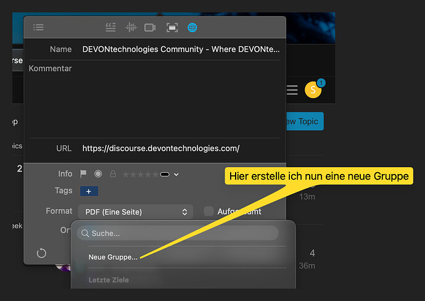Image resolution: width=425 pixels, height=301 pixels.
Task: Click the URL field value
Action: [161, 149]
